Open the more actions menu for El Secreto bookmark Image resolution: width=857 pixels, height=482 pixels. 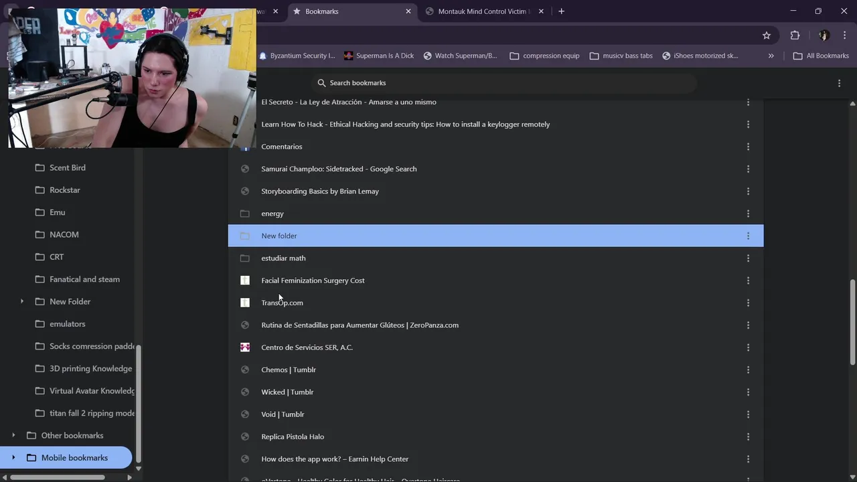click(x=748, y=102)
